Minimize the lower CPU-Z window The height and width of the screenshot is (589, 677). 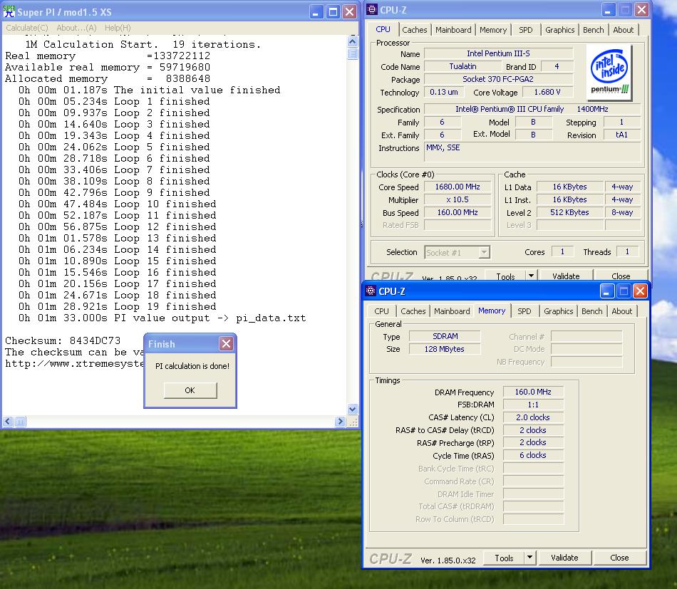607,291
